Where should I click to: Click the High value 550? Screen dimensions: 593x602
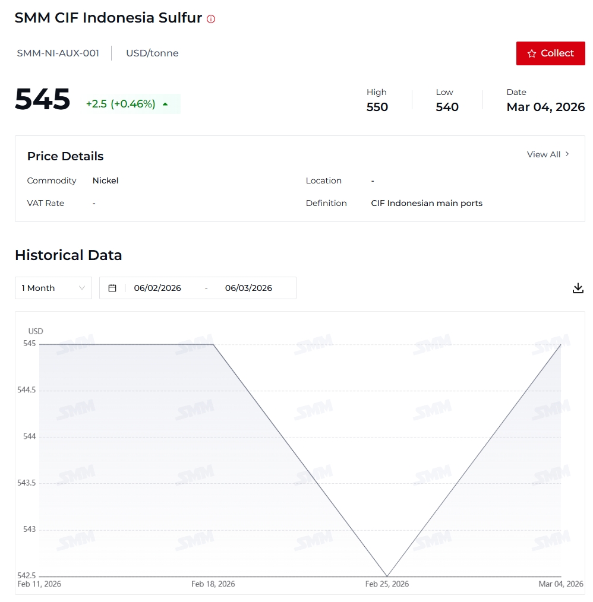point(377,107)
